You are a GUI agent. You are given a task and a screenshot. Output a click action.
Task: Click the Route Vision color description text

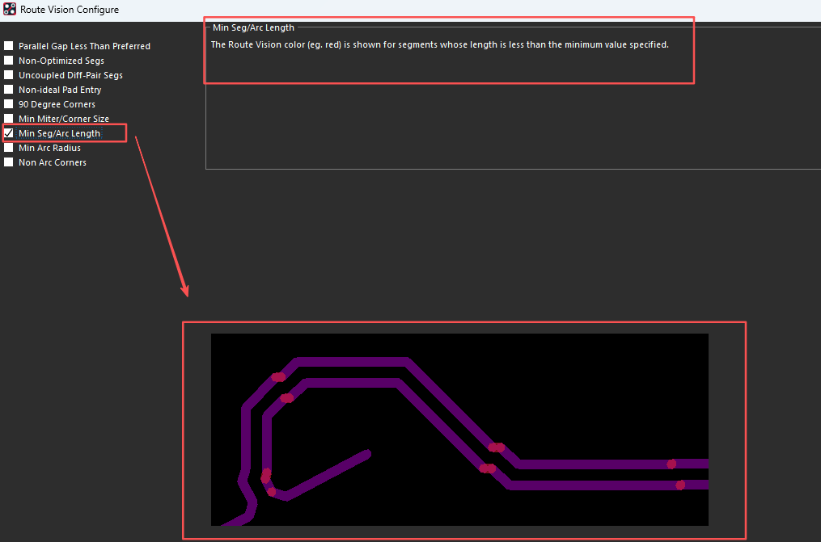pyautogui.click(x=439, y=44)
